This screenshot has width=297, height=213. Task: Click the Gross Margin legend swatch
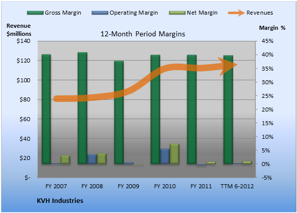[x=35, y=13]
